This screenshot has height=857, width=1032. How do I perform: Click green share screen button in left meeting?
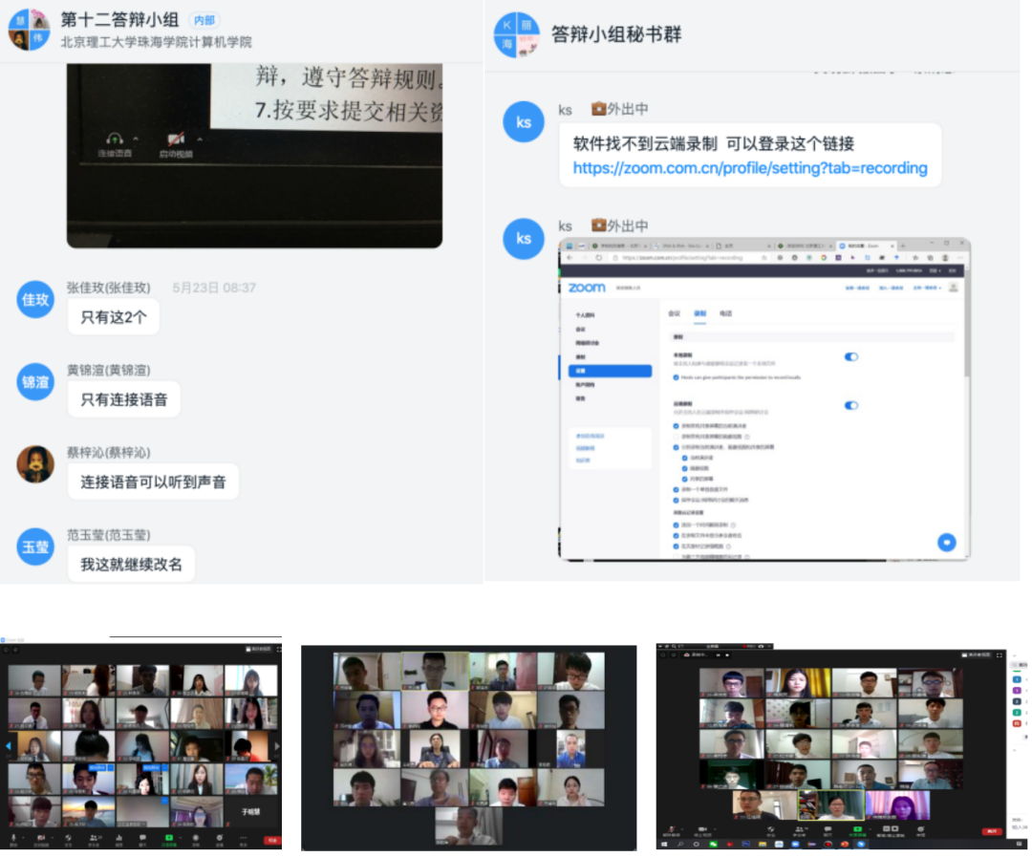tap(168, 839)
